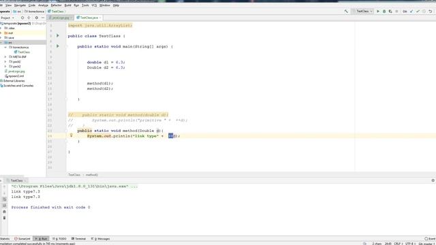This screenshot has height=245, width=436.
Task: Click scroll to end icon in Run panel
Action: 4,206
